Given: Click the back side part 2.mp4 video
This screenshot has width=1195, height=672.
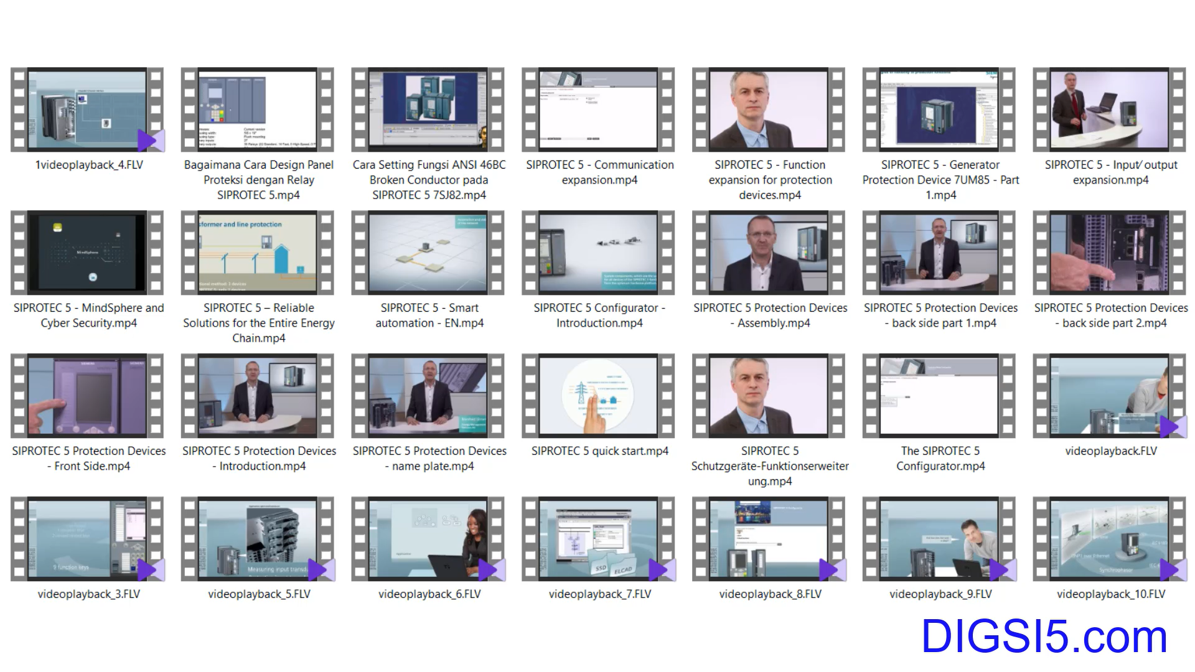Looking at the screenshot, I should (1109, 253).
